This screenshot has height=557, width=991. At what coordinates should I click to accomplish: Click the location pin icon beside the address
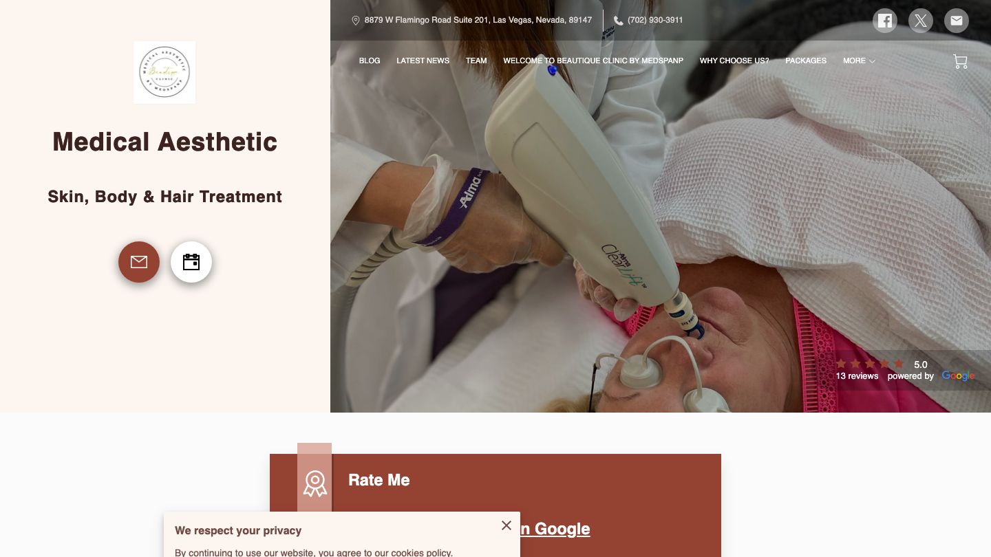pyautogui.click(x=356, y=21)
